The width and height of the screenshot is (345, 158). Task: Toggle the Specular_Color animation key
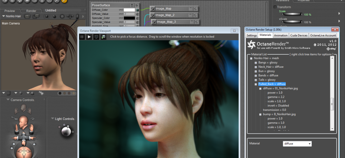121,18
